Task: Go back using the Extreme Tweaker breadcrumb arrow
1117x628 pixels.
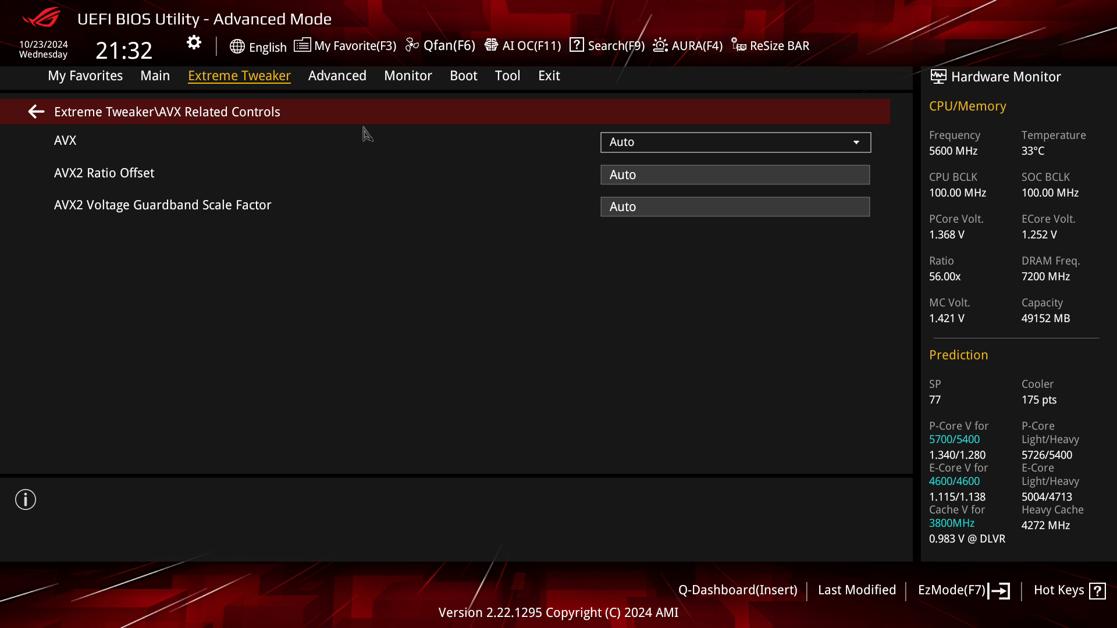Action: pyautogui.click(x=36, y=111)
